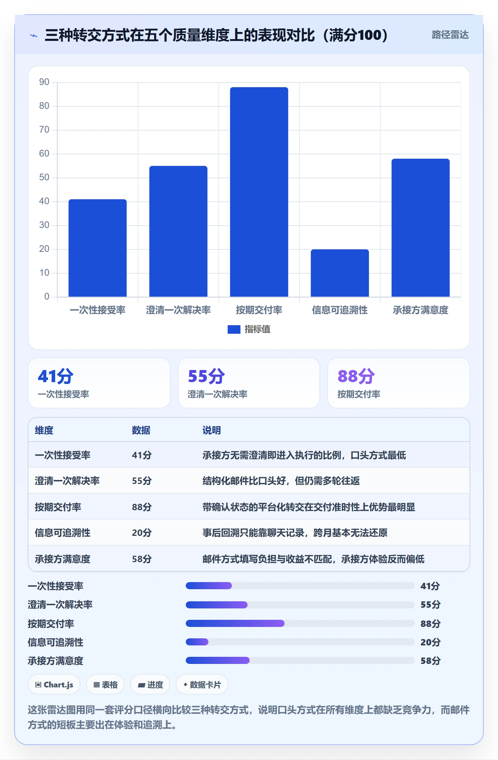Click the chart bar for 澄清一次解决率
Image resolution: width=498 pixels, height=760 pixels.
[178, 231]
